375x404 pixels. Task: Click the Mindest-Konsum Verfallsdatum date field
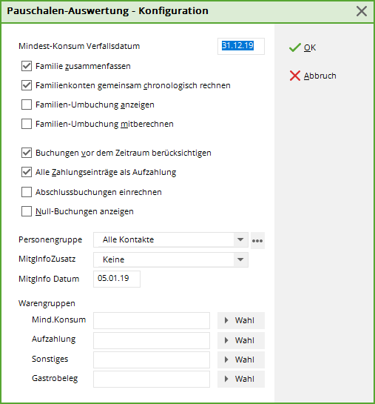(241, 46)
